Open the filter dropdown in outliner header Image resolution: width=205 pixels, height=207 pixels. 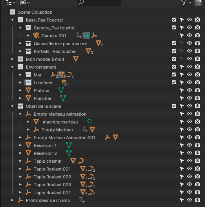coord(186,2)
